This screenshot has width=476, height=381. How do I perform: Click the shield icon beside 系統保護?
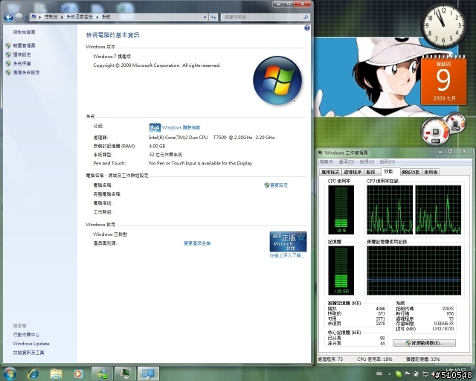coord(8,63)
